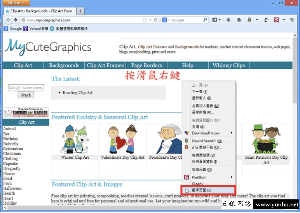
Task: Open the Firefox application menu button
Action: point(16,3)
